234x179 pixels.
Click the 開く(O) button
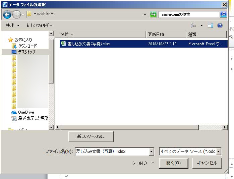click(173, 163)
